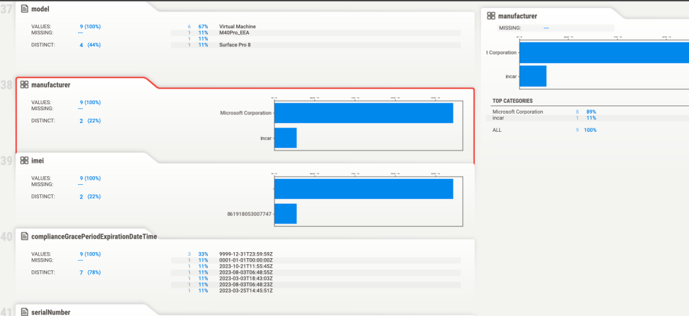Viewport: 689px width, 316px height.
Task: Click the longest bar in the imei chart
Action: [363, 189]
